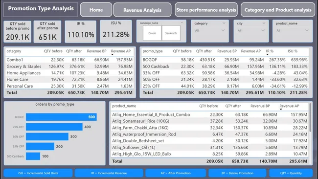Sort category table by QTY after
Viewport: 318px width, 179px height.
[74, 51]
